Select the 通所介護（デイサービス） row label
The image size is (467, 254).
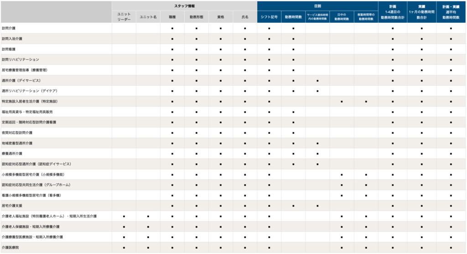pyautogui.click(x=21, y=80)
